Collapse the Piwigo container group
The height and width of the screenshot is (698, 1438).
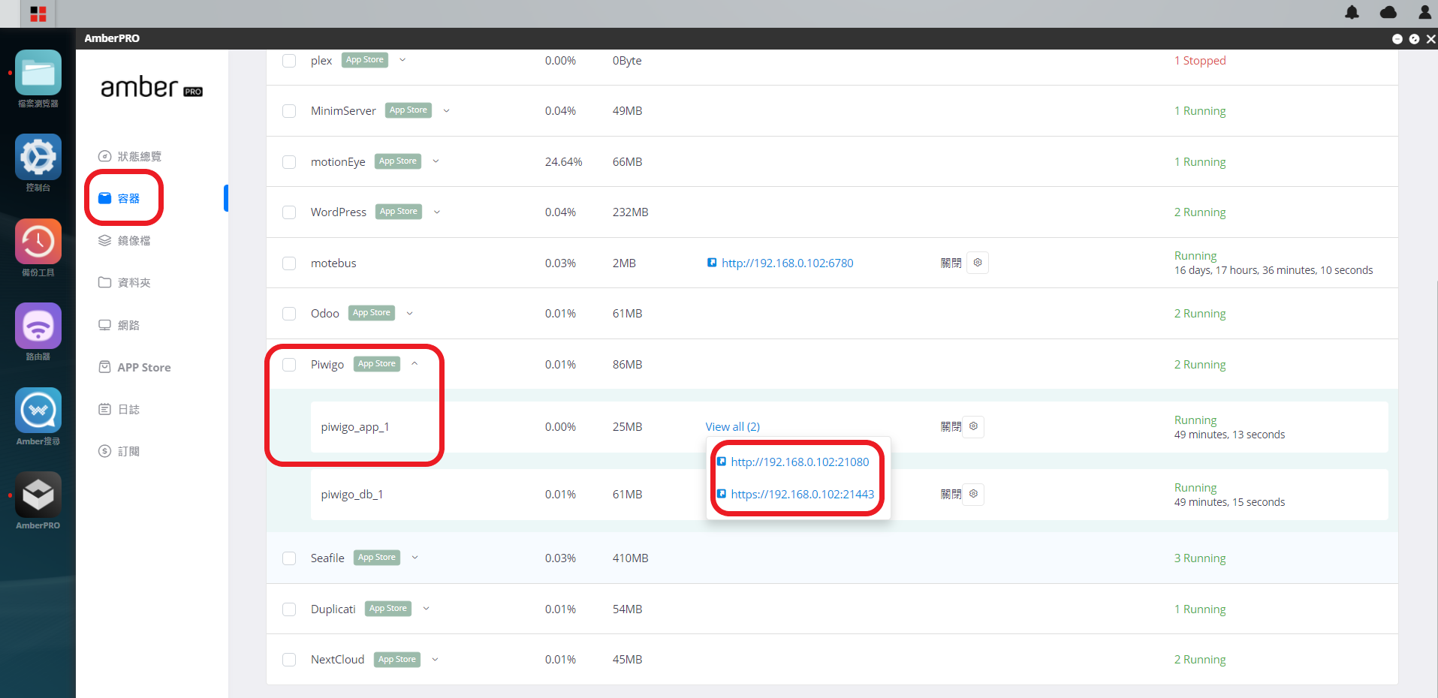click(x=415, y=364)
